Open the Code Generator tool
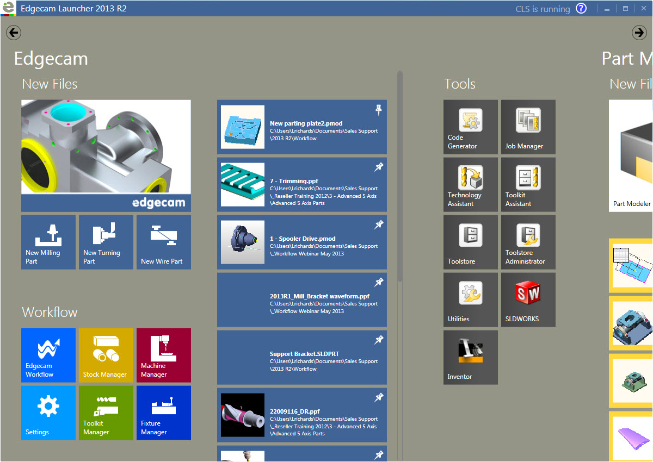 (470, 127)
